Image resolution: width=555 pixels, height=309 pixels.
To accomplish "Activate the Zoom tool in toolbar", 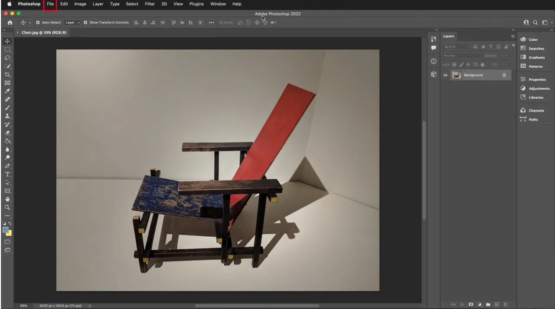I will [x=7, y=208].
